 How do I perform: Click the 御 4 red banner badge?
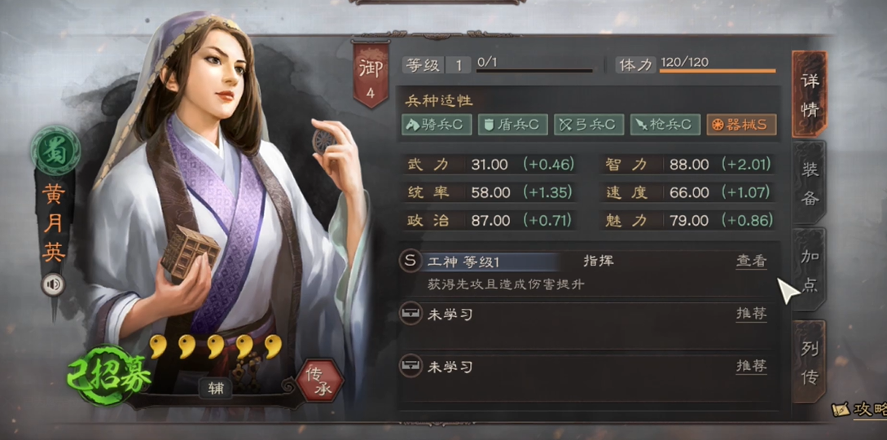[371, 73]
